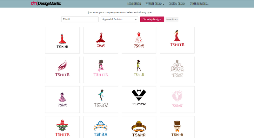This screenshot has width=254, height=138.
Task: Click the Show My Designs button
Action: (x=152, y=19)
